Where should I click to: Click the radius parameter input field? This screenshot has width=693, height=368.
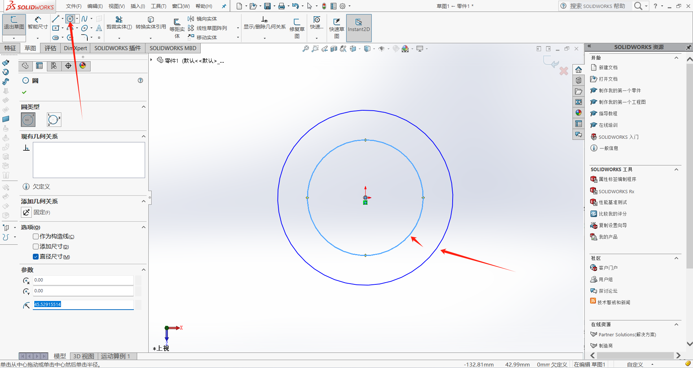83,305
